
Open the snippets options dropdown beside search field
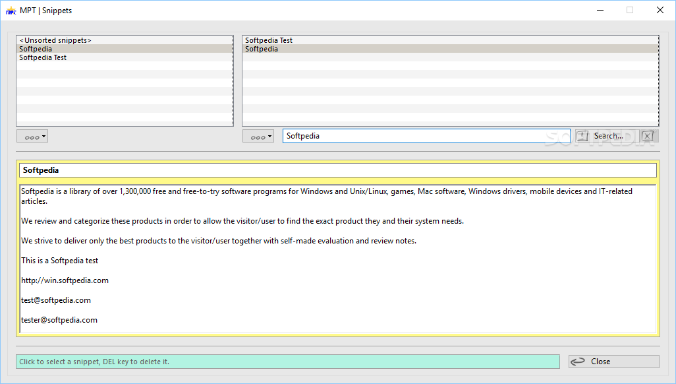[258, 137]
